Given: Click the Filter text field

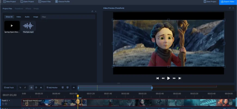Looking at the screenshot, I should pyautogui.click(x=68, y=17).
